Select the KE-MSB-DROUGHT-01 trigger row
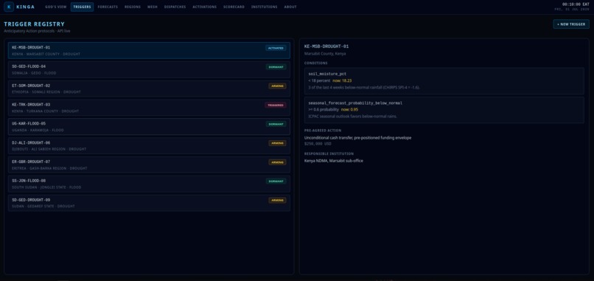The height and width of the screenshot is (281, 594). pyautogui.click(x=150, y=50)
